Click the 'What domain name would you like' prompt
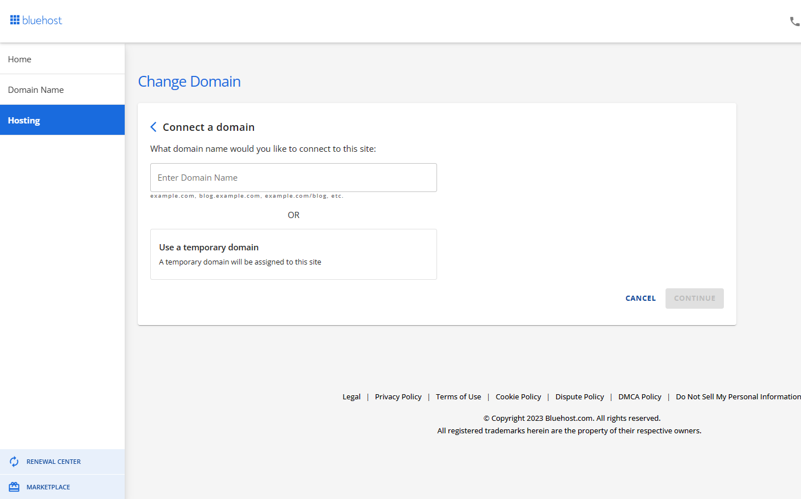Viewport: 801px width, 499px height. [x=263, y=149]
